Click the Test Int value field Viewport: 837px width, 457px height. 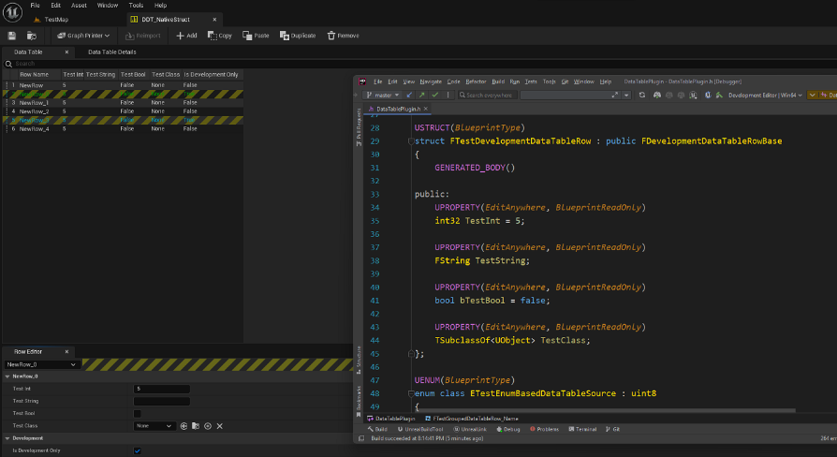tap(162, 389)
